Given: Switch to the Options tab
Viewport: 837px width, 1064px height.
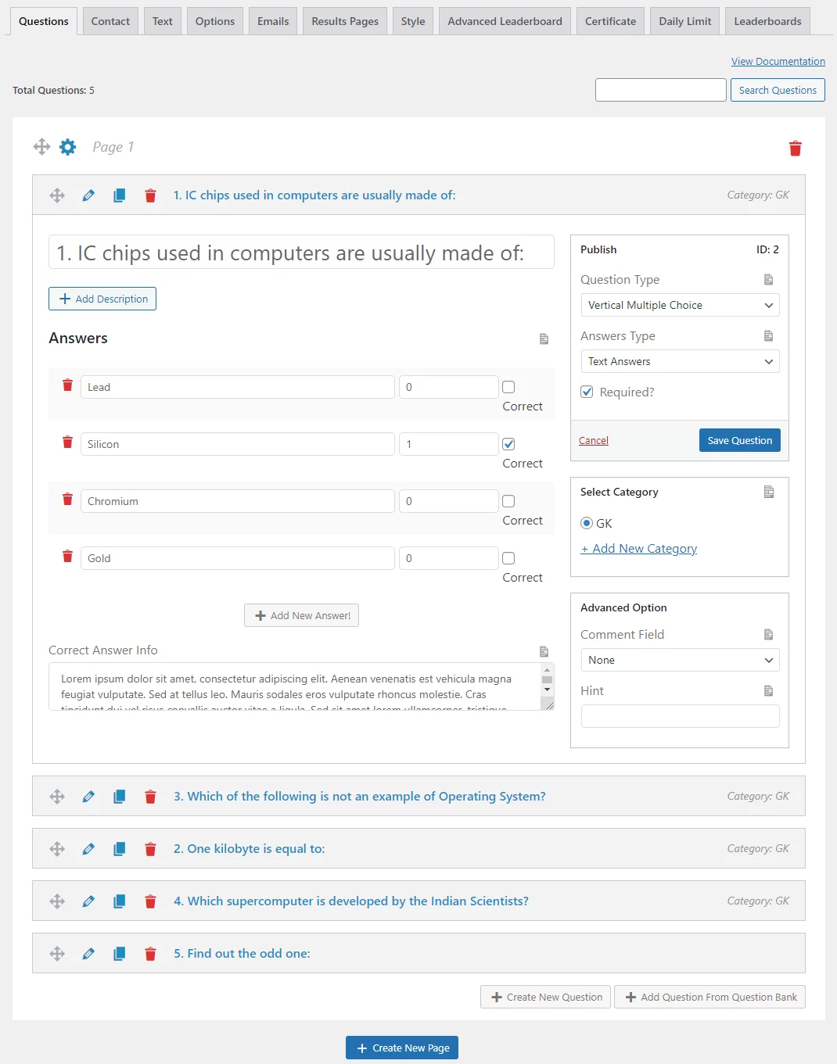Looking at the screenshot, I should 215,21.
